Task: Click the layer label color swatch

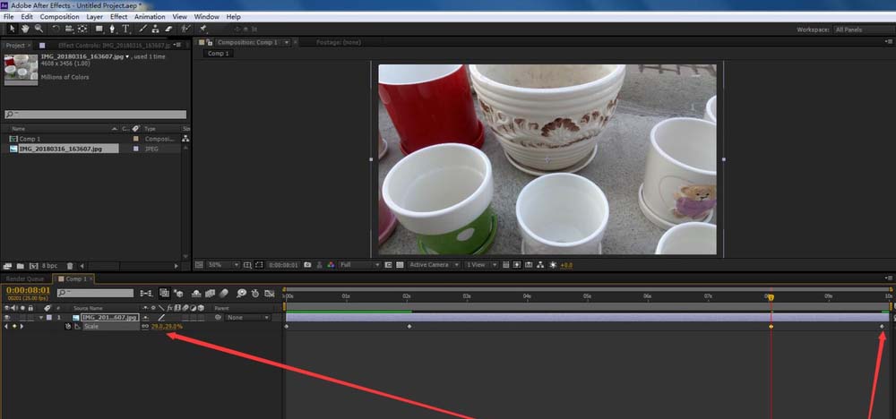Action: click(49, 317)
